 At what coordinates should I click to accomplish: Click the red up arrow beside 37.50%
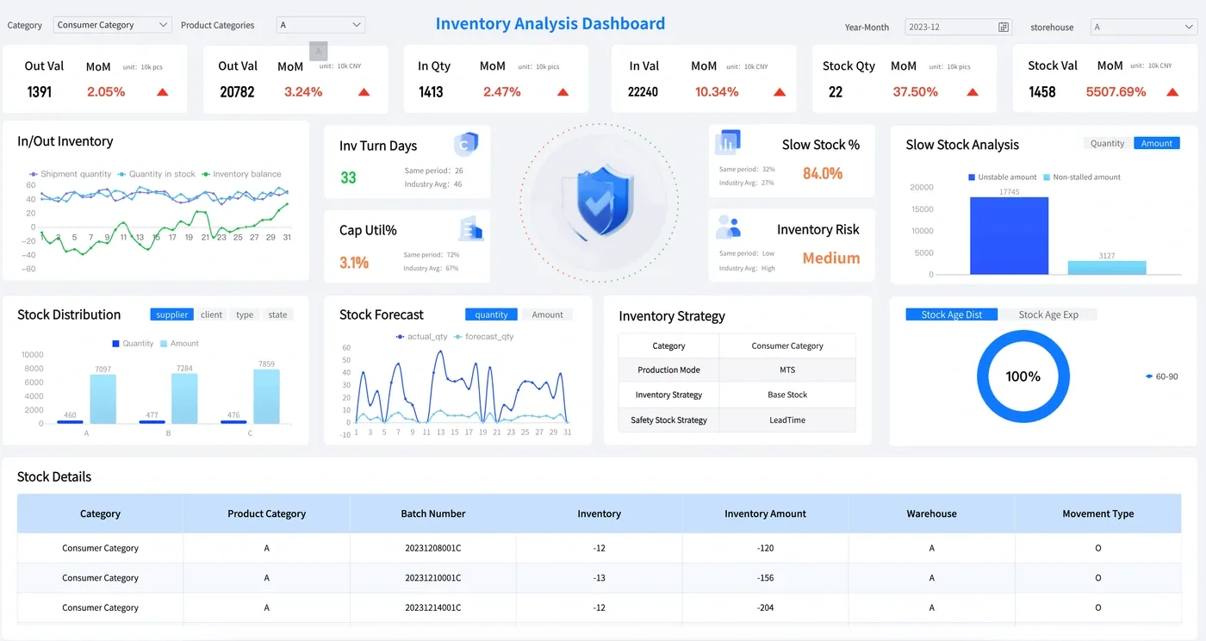point(973,92)
